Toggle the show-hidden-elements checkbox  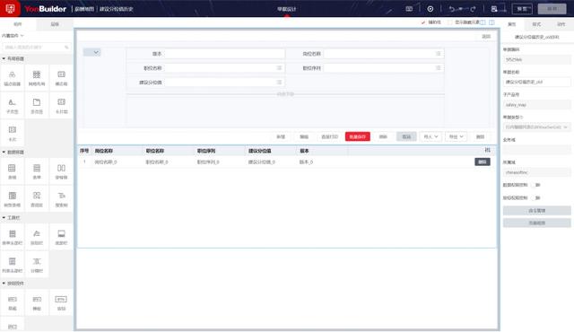449,22
